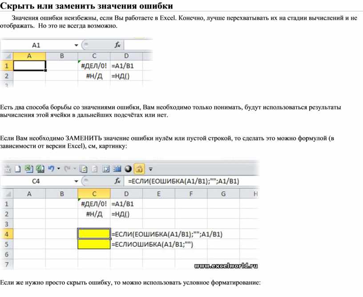
Task: Click the fx Insert Function icon beside C4 formula
Action: click(x=117, y=181)
